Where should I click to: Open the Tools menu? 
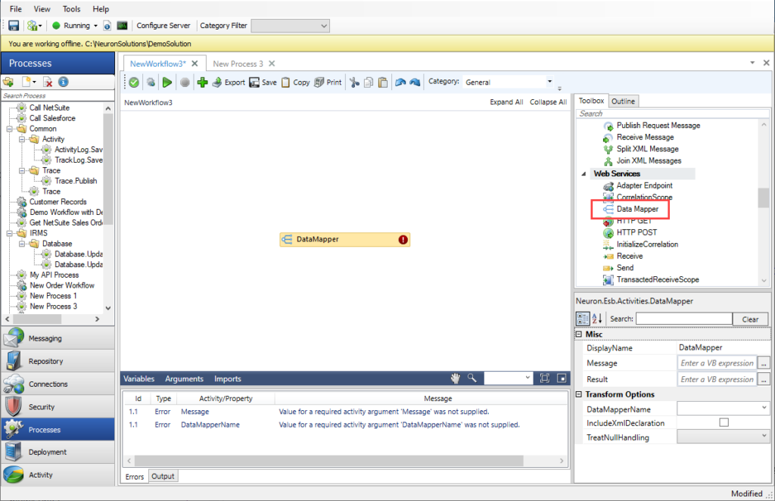pos(71,9)
